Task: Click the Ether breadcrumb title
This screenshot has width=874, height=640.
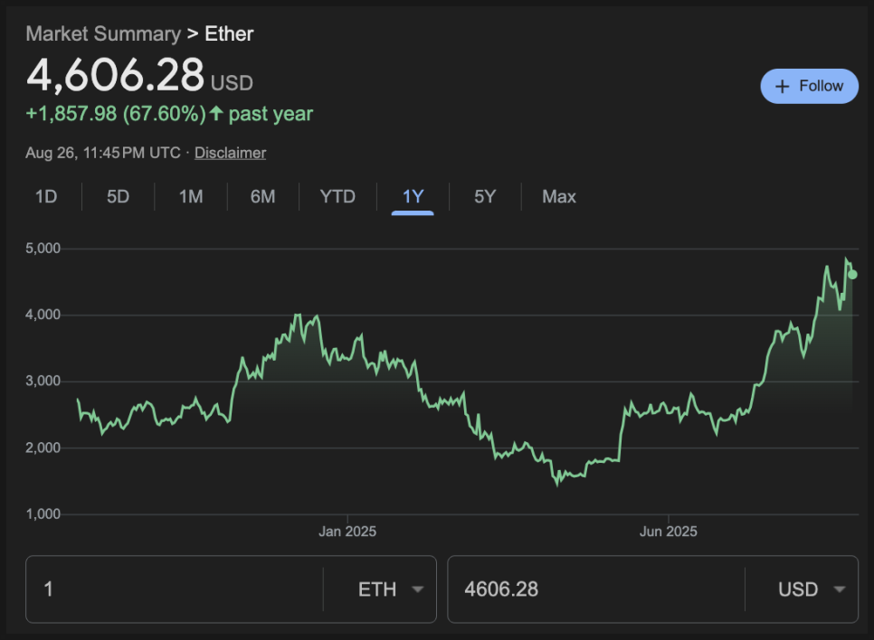Action: pyautogui.click(x=229, y=33)
